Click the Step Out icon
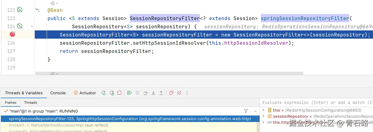373x132 pixels. pos(161,93)
